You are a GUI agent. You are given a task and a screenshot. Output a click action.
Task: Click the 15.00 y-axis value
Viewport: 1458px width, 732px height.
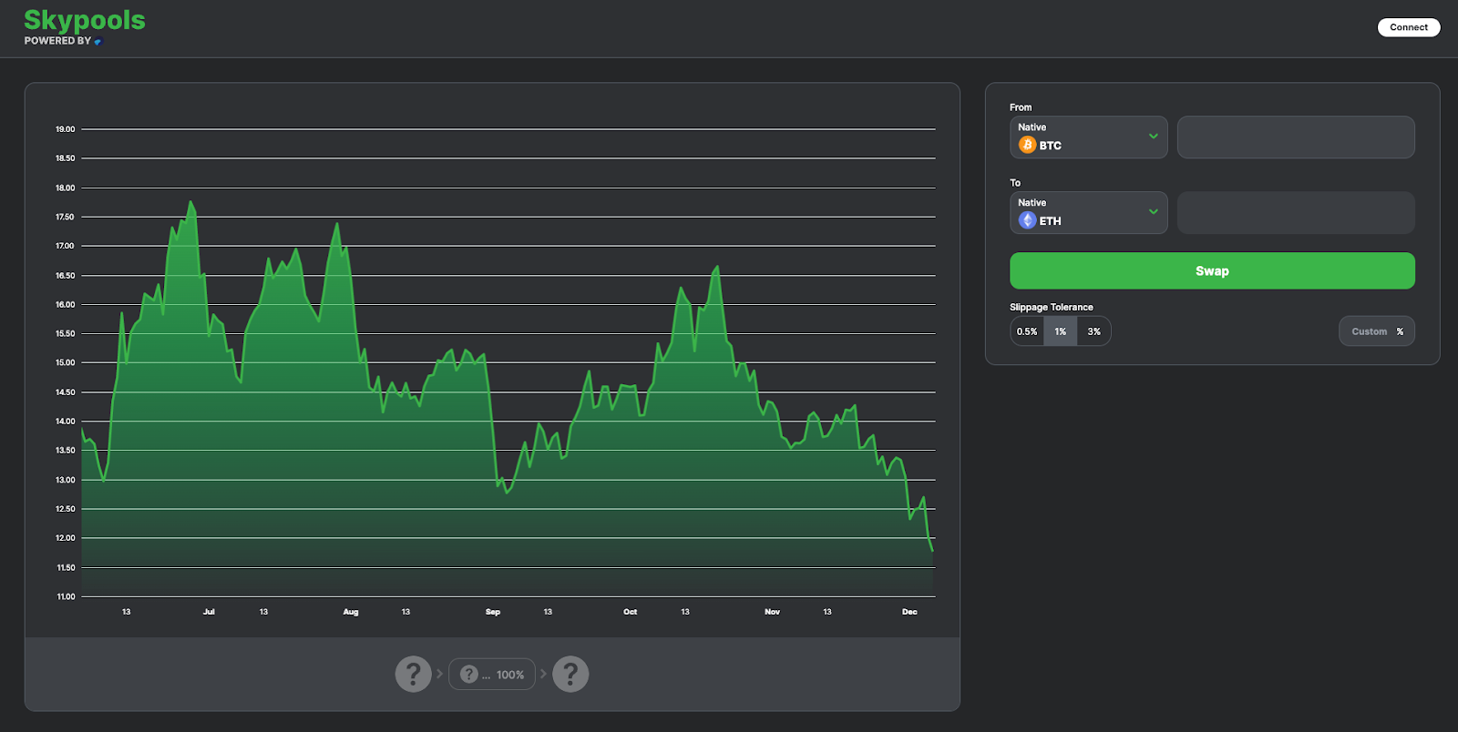tap(66, 362)
